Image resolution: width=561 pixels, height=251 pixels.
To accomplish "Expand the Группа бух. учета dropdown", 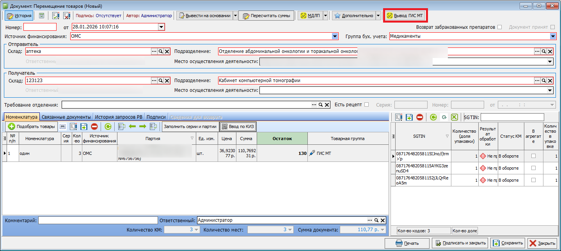I will pyautogui.click(x=552, y=36).
